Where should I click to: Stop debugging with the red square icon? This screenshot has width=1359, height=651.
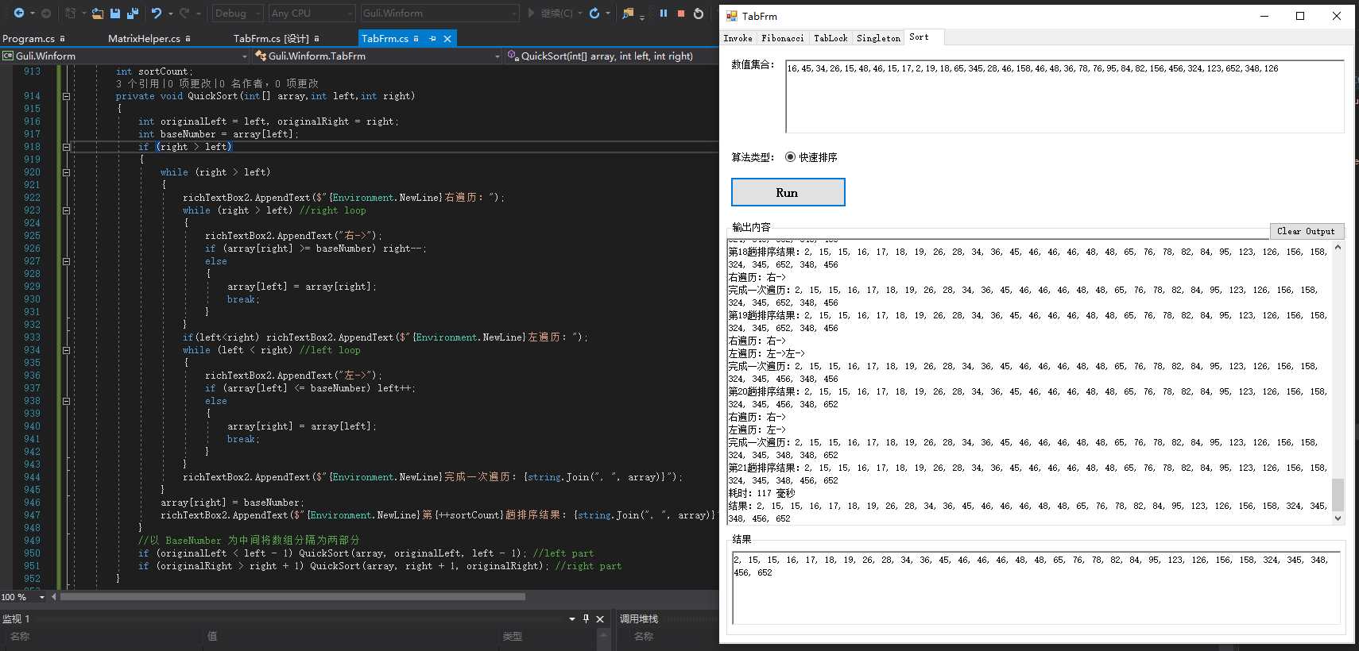[x=681, y=13]
